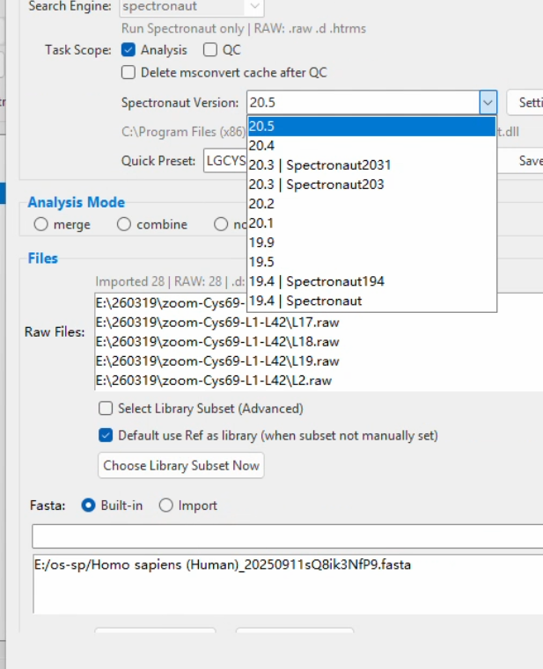Screen dimensions: 543x669
Task: Uncheck Default use Ref as library
Action: coord(106,436)
